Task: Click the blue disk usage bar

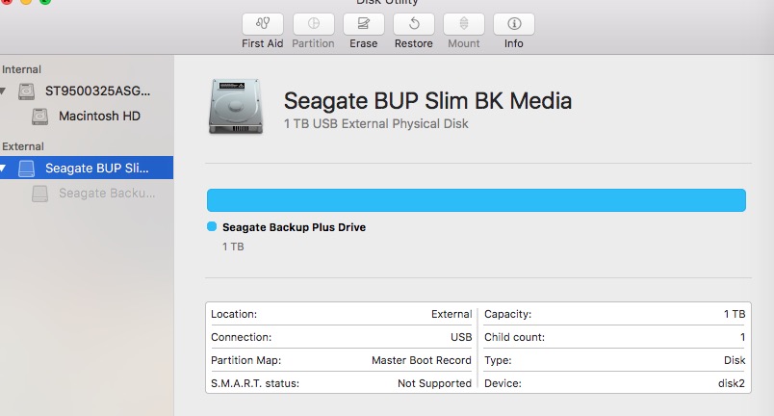Action: click(x=476, y=199)
